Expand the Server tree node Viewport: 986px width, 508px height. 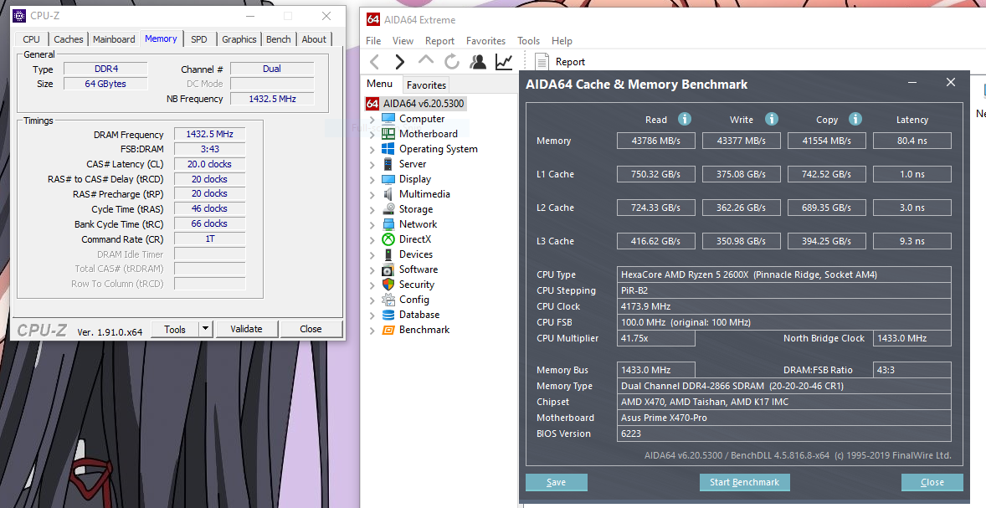coord(372,165)
